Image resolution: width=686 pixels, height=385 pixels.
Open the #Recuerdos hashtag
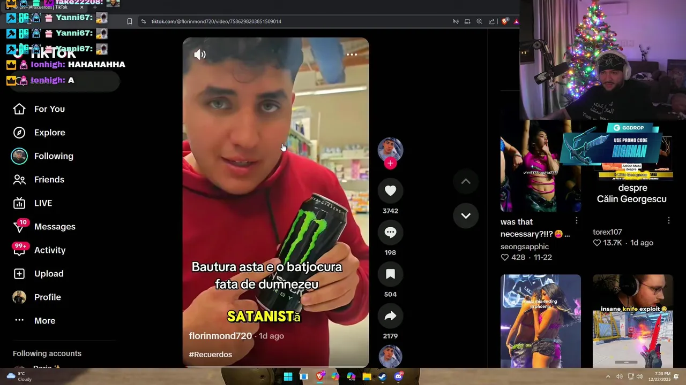coord(211,355)
